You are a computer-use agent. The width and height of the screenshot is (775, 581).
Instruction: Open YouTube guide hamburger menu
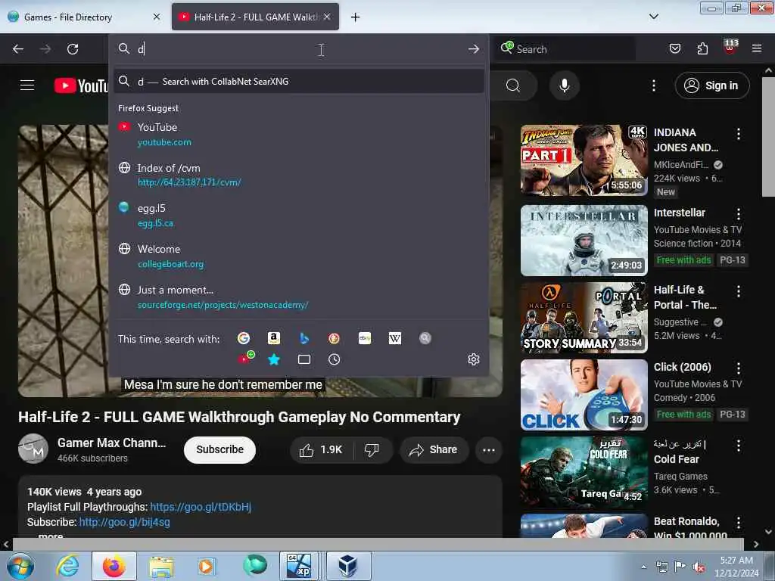coord(27,85)
